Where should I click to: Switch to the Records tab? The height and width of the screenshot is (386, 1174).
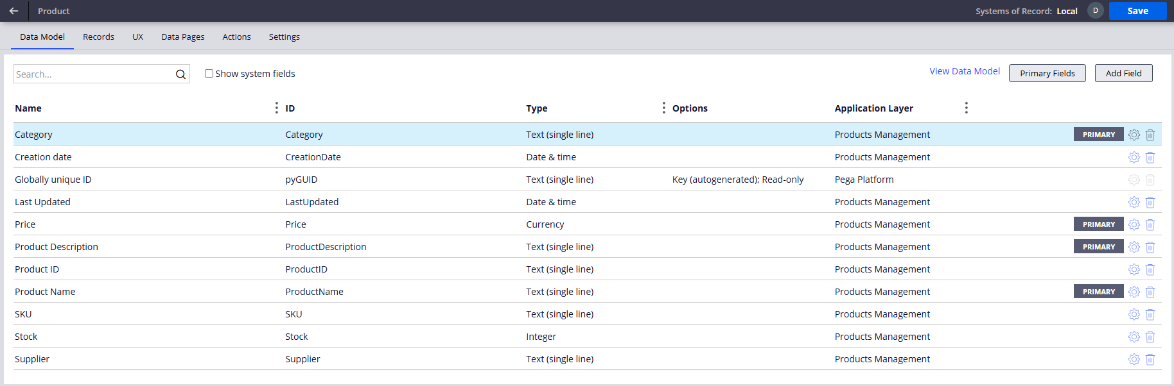coord(98,37)
